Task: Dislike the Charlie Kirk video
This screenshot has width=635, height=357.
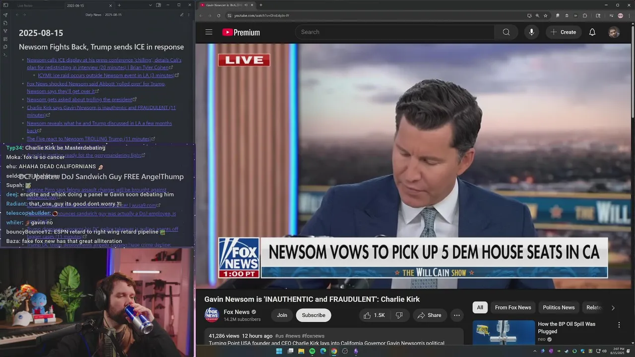Action: (x=399, y=315)
